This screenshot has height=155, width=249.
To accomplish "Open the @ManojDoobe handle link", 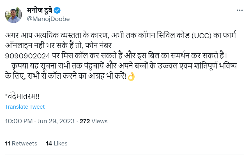I will (48, 19).
